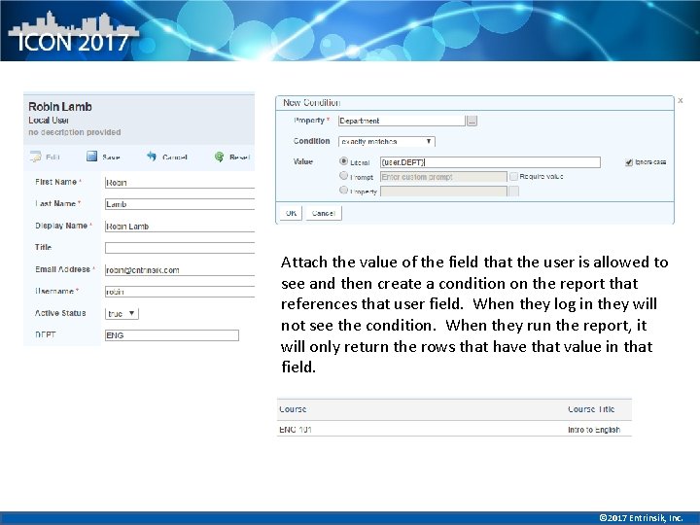The width and height of the screenshot is (700, 525).
Task: Click the 'Local User' subtitle text
Action: click(49, 121)
